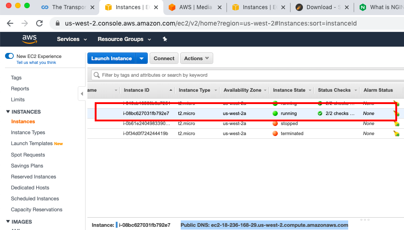Open Limits in the sidebar
404x230 pixels.
click(x=18, y=99)
